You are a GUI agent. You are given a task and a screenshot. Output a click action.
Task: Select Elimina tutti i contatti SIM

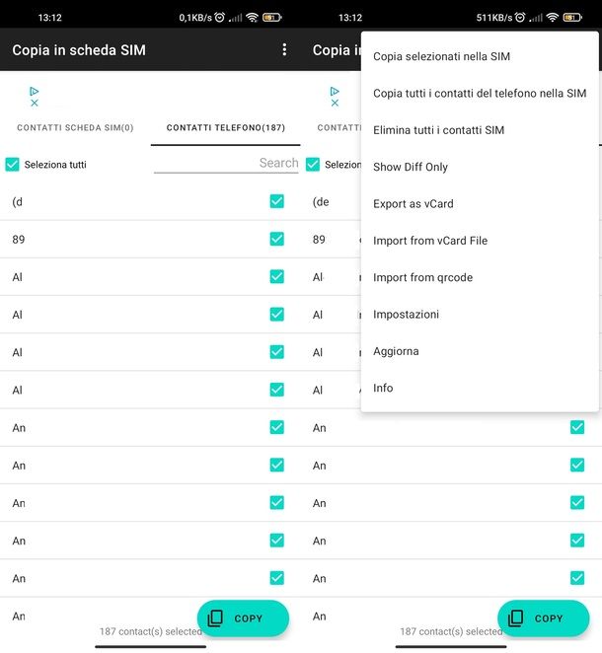(x=438, y=130)
